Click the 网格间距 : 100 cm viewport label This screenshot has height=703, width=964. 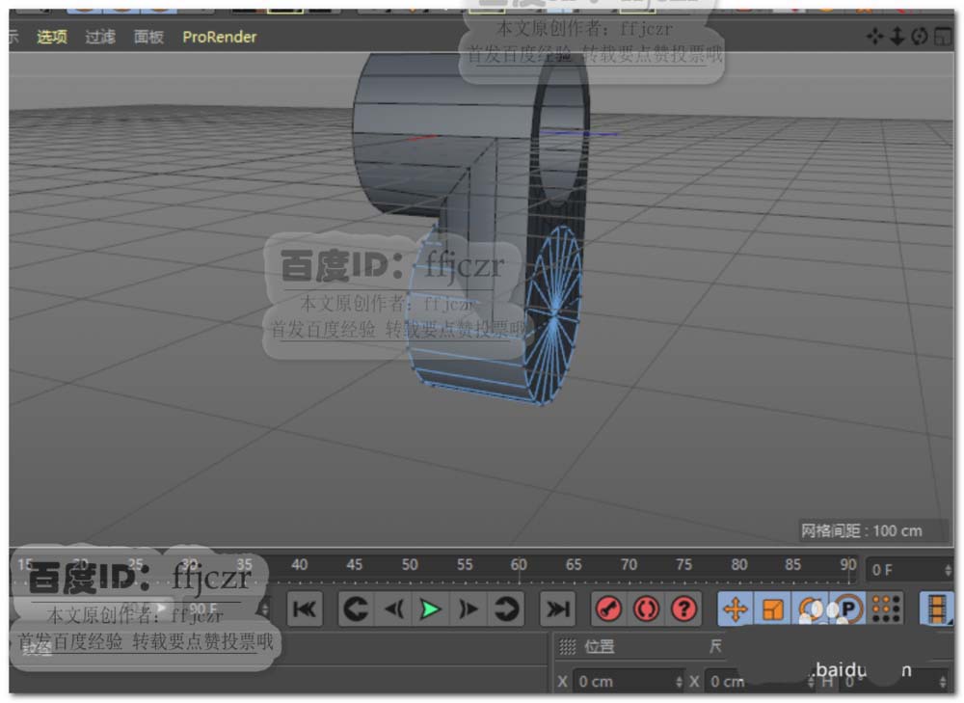click(x=861, y=530)
